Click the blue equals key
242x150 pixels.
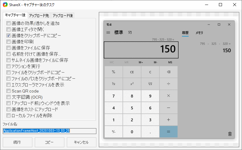pyautogui.click(x=168, y=132)
